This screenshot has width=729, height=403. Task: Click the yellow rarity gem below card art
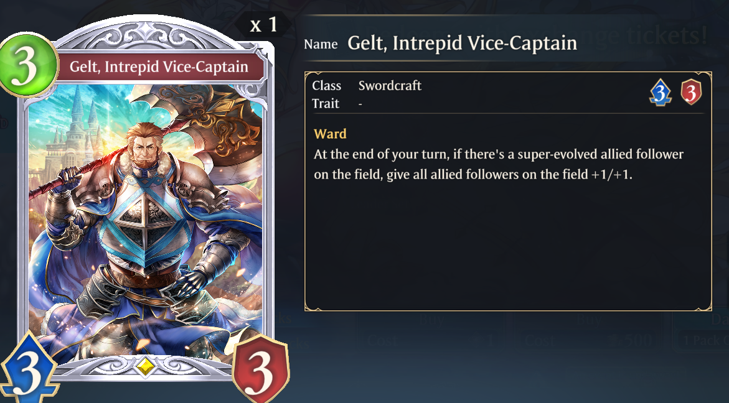point(146,367)
